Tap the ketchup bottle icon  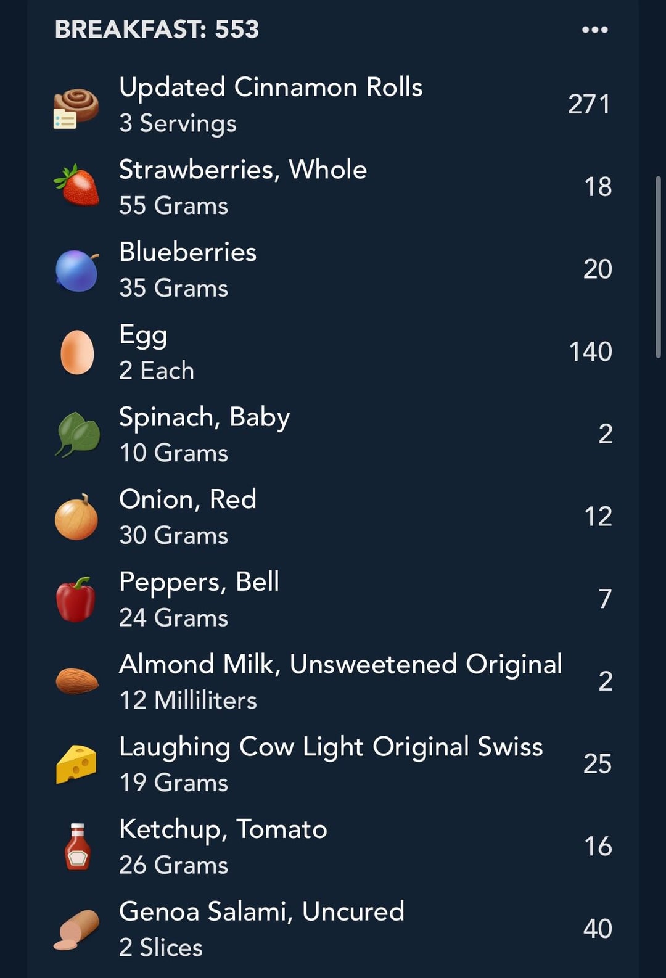pyautogui.click(x=78, y=847)
